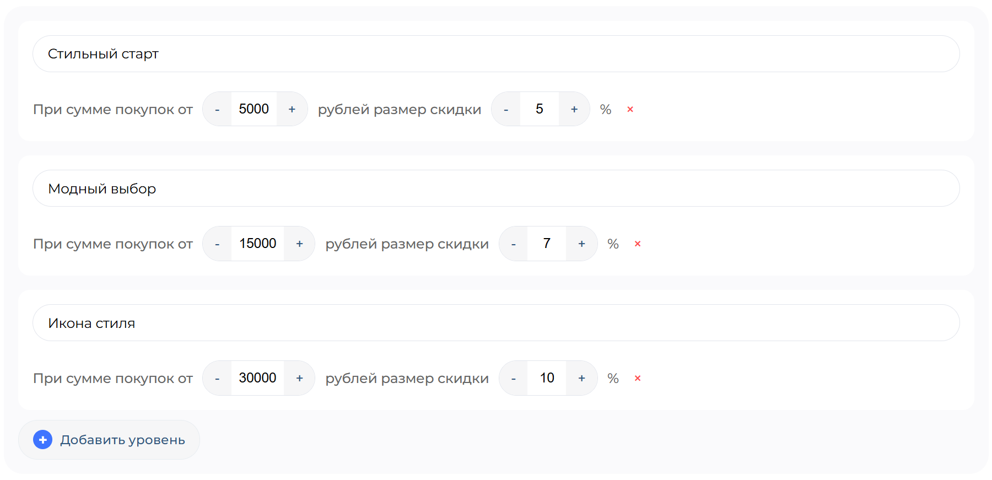
Task: Click the 30000 amount value field
Action: click(x=258, y=378)
